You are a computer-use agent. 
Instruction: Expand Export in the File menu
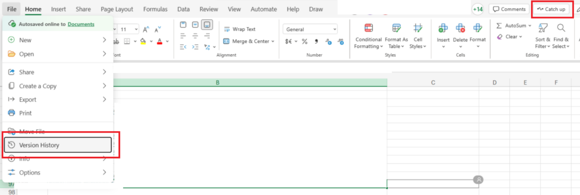click(57, 100)
